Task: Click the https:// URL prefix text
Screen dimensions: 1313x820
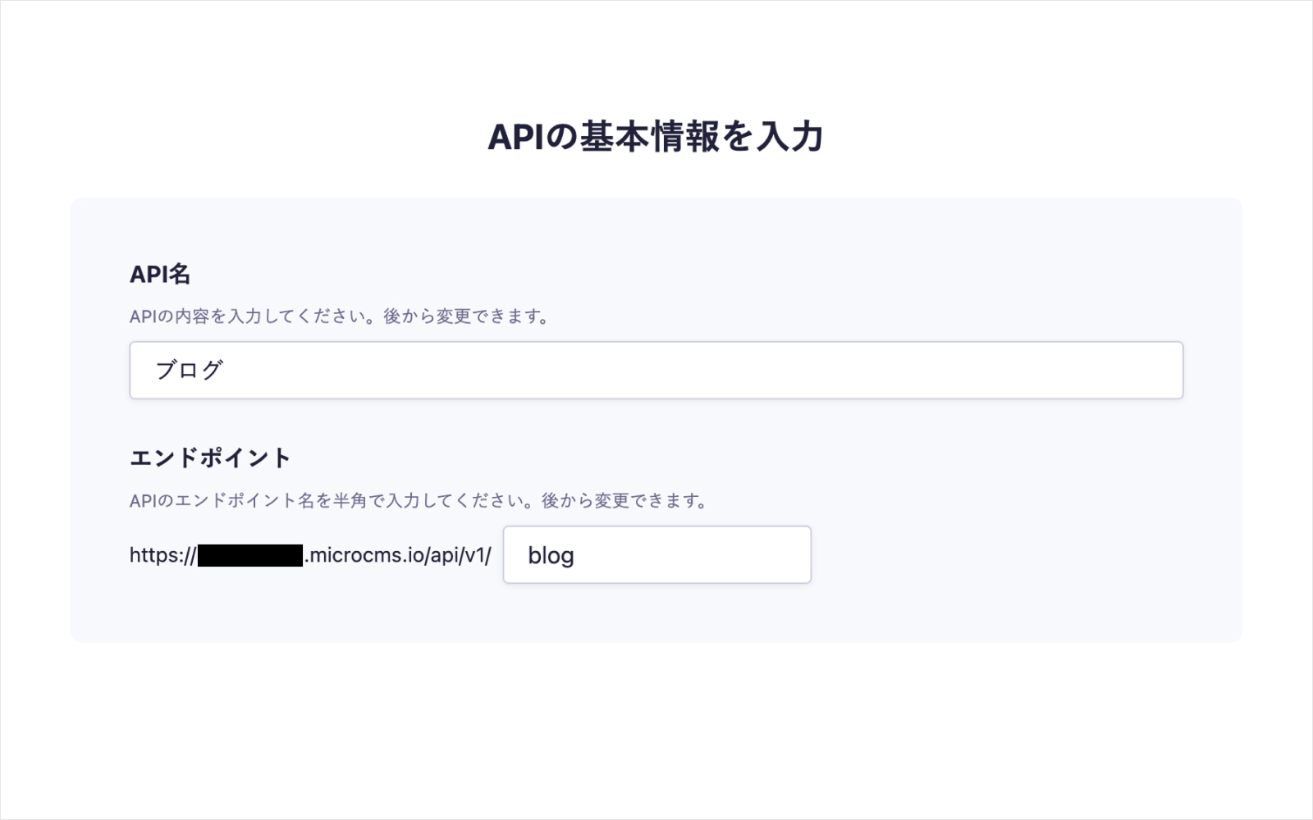Action: tap(162, 555)
